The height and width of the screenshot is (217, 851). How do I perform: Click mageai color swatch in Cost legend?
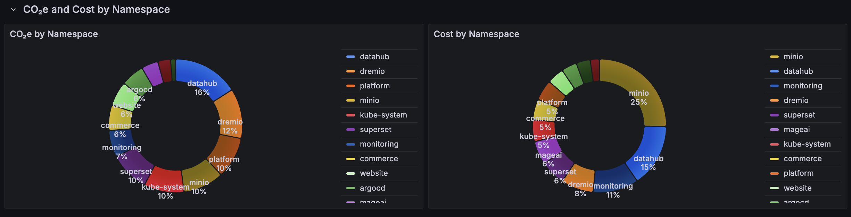pyautogui.click(x=774, y=129)
